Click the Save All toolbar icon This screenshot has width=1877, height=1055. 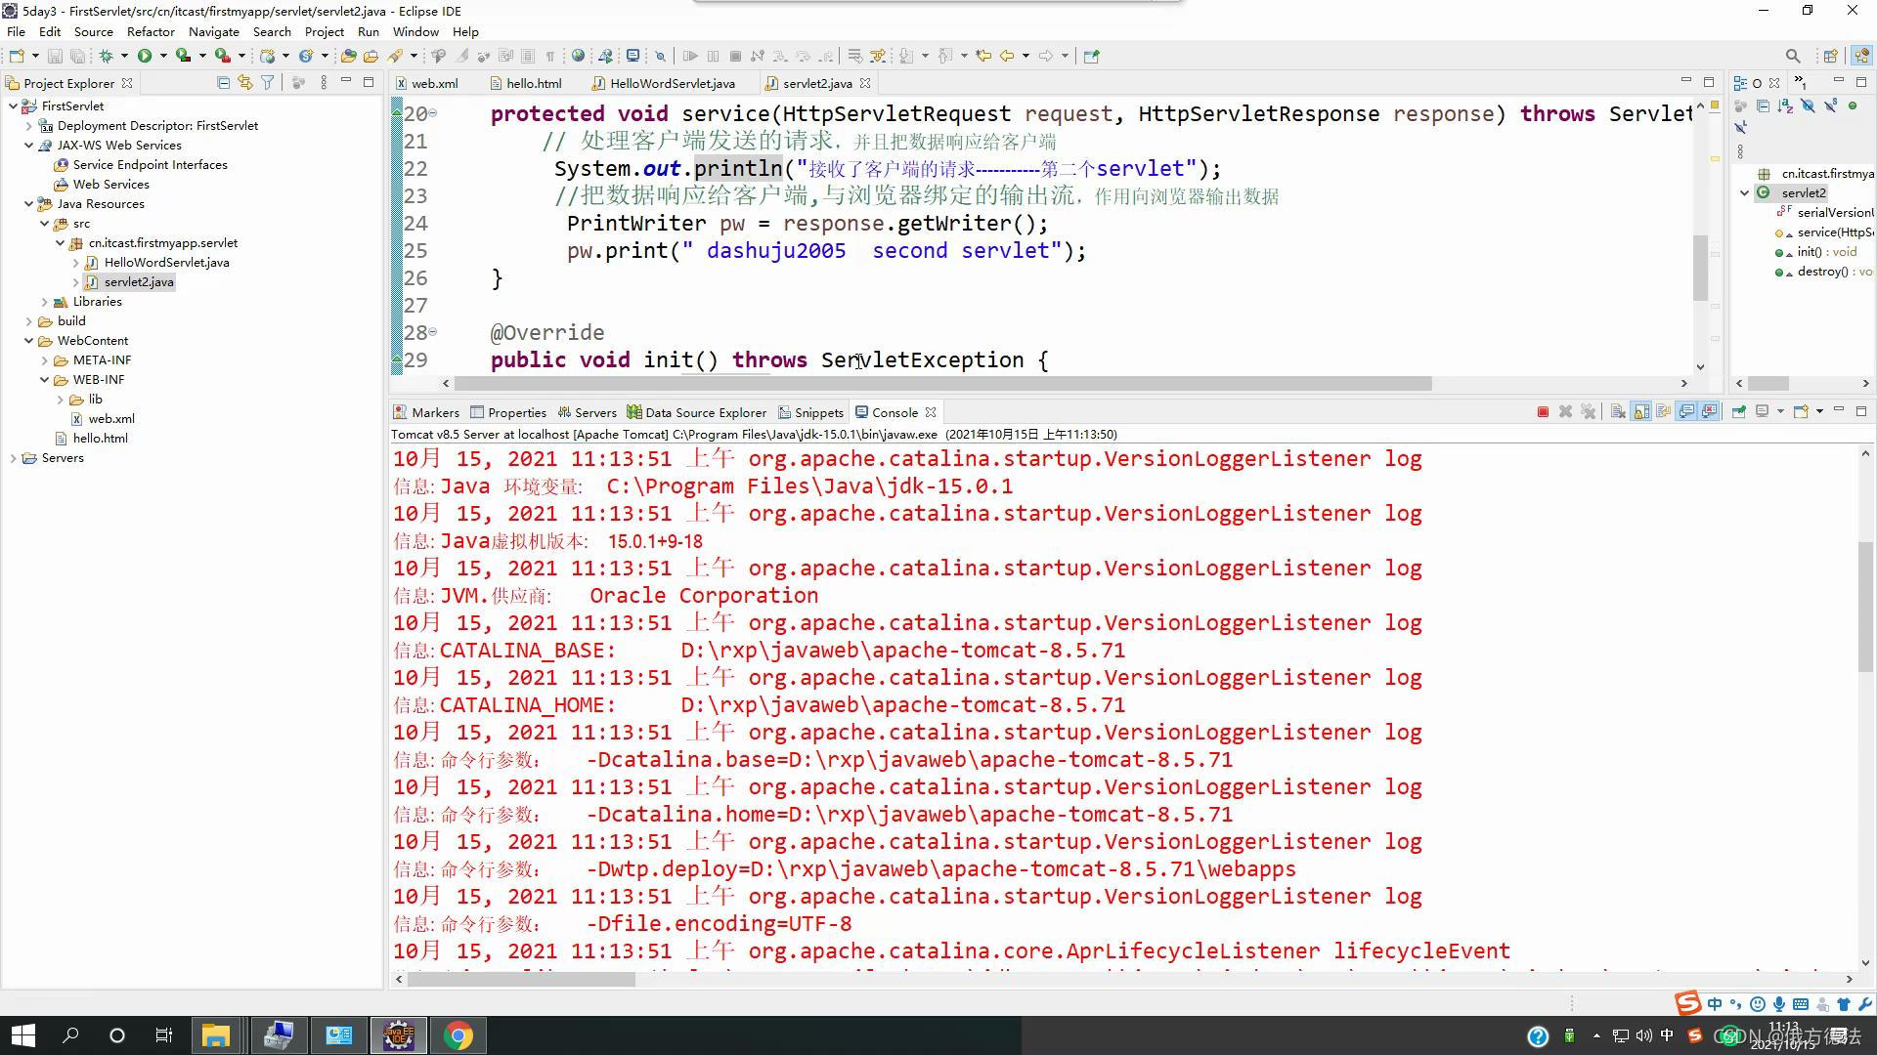(x=77, y=56)
